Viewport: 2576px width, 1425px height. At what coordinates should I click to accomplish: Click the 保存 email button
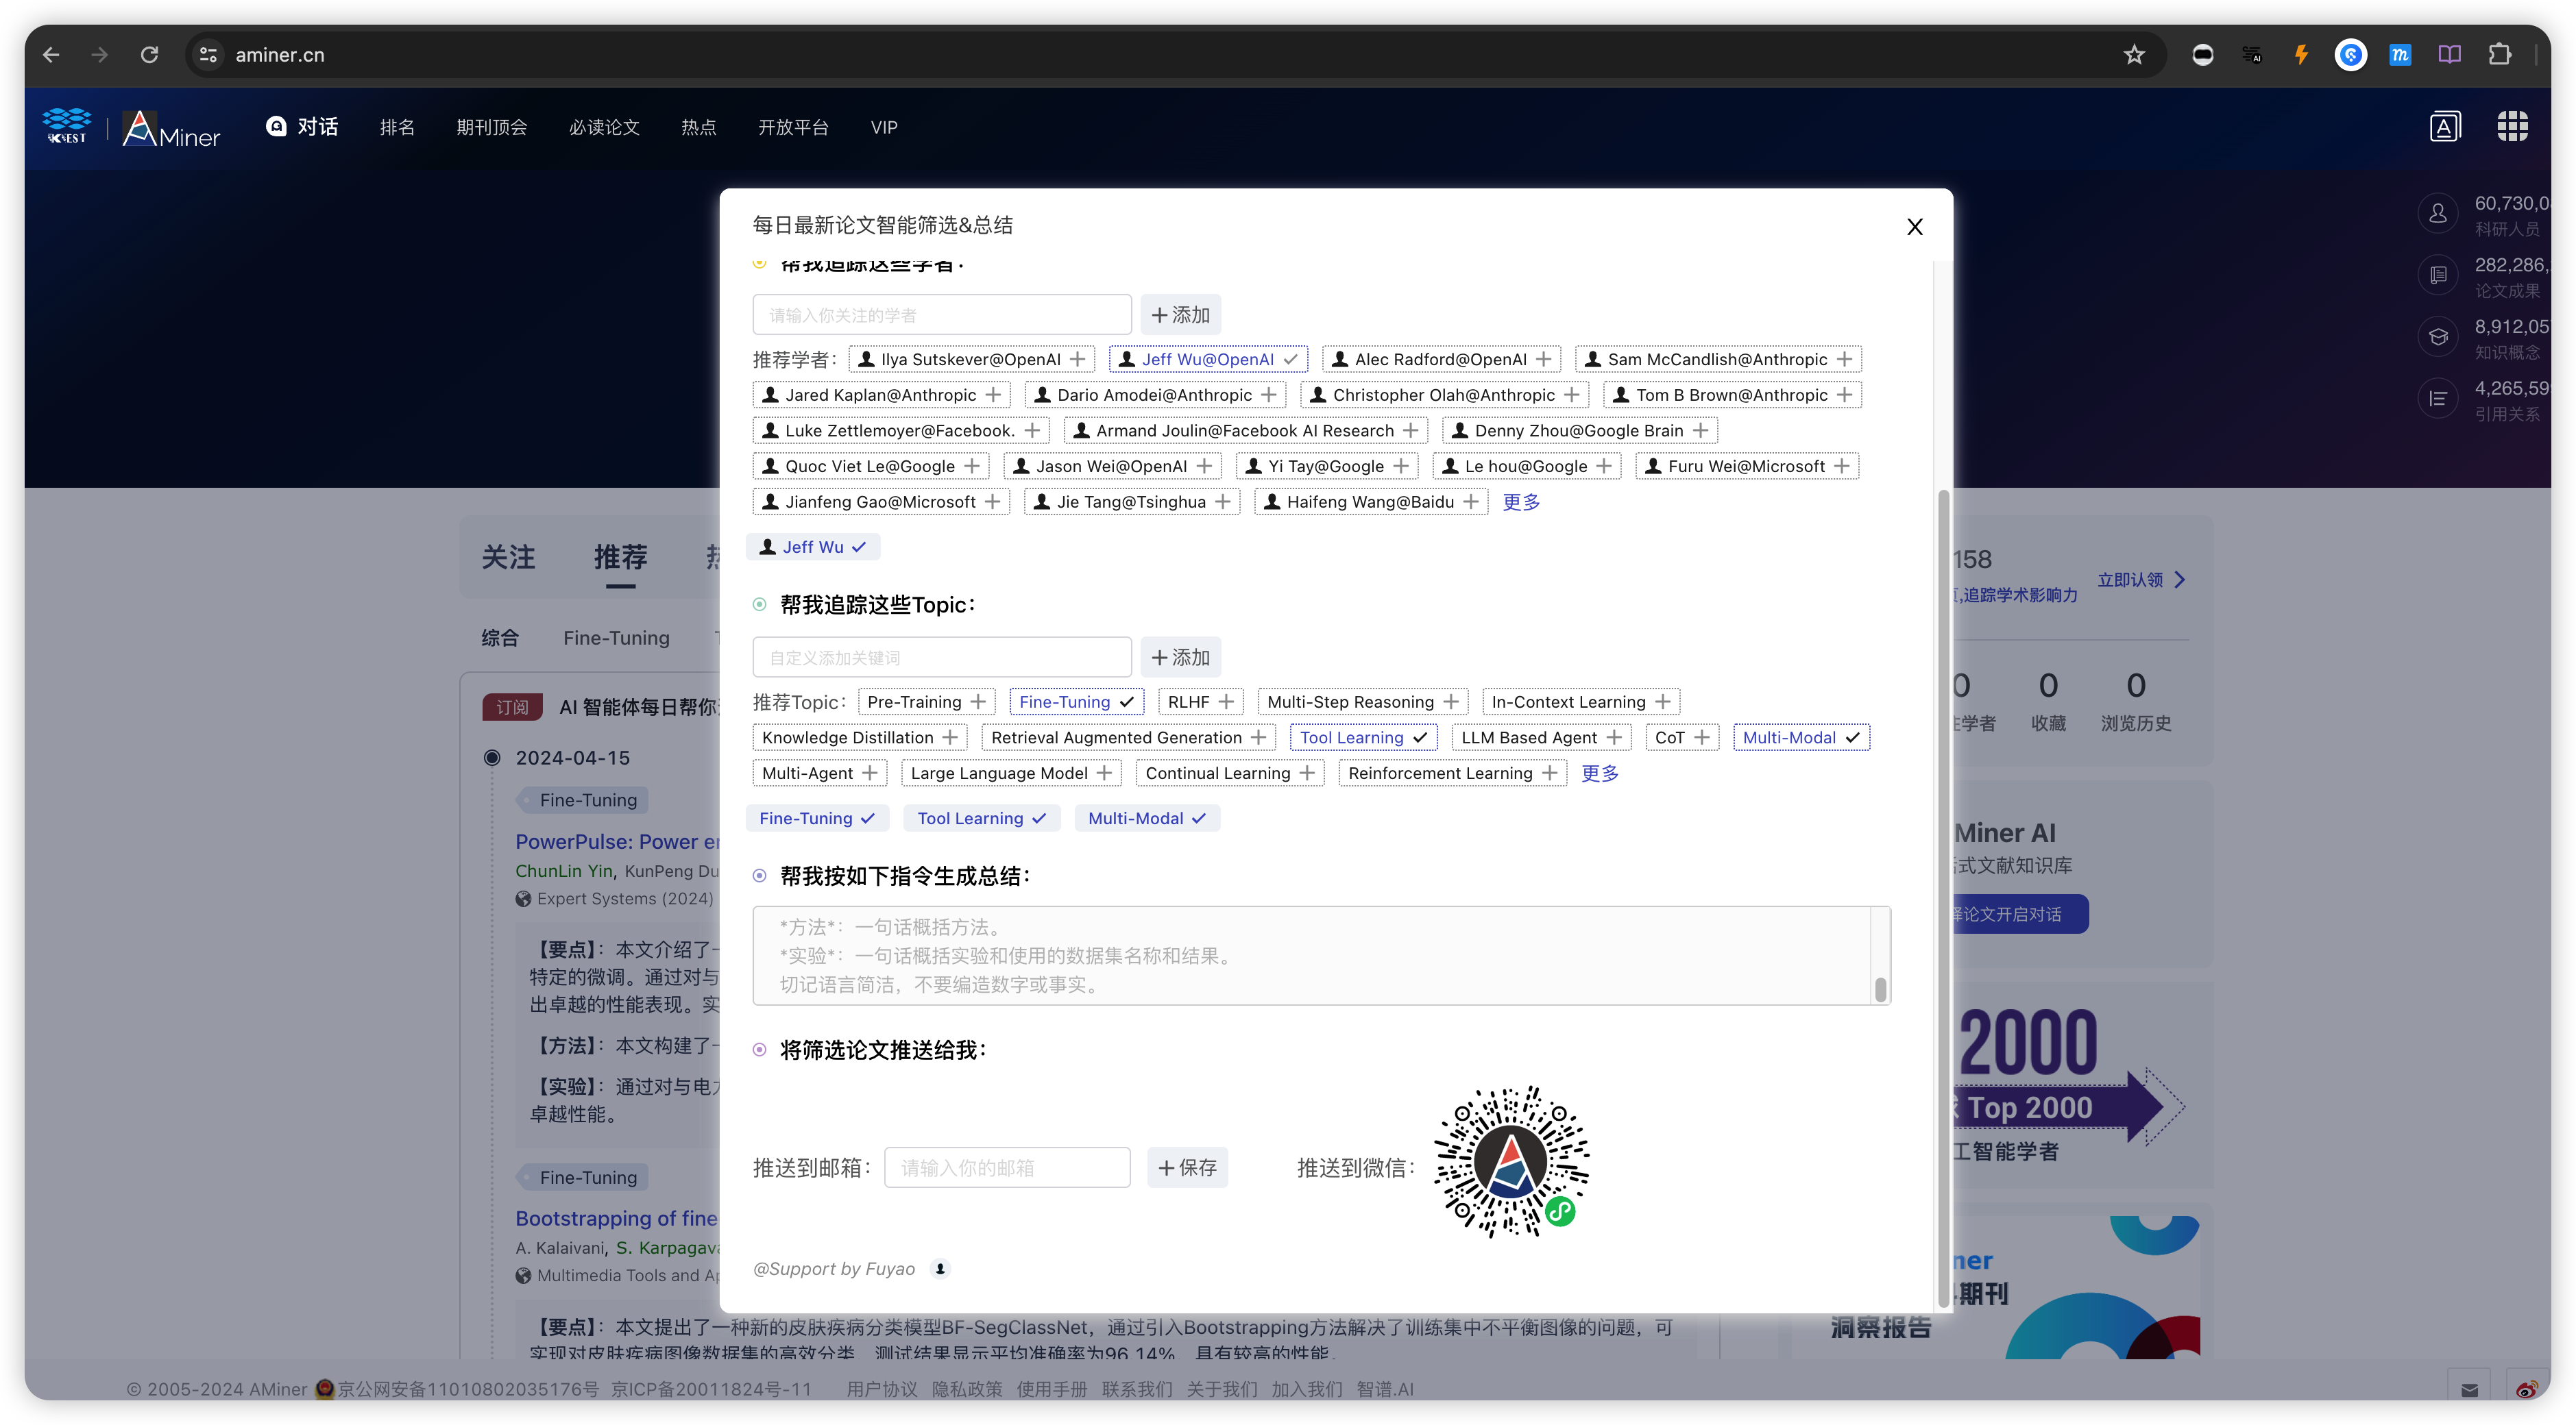pyautogui.click(x=1187, y=1167)
